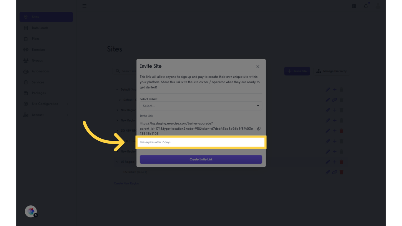402x226 pixels.
Task: Open the Select District dropdown
Action: coord(201,106)
